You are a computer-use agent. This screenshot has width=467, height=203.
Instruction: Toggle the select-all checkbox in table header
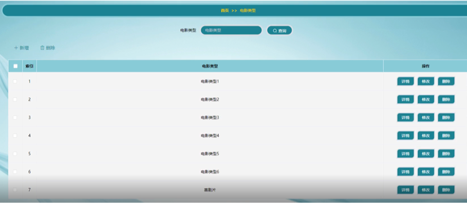(15, 66)
